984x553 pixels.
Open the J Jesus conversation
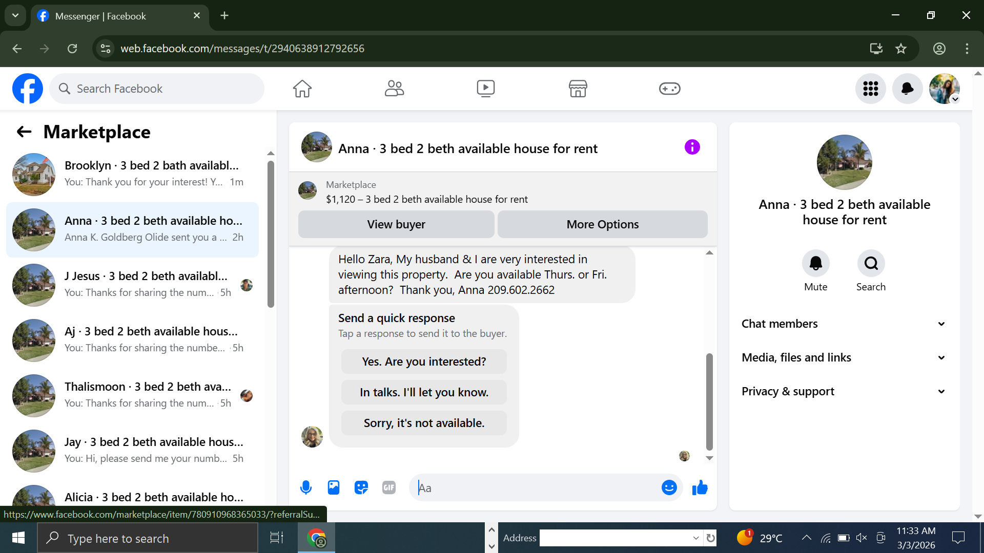point(132,285)
